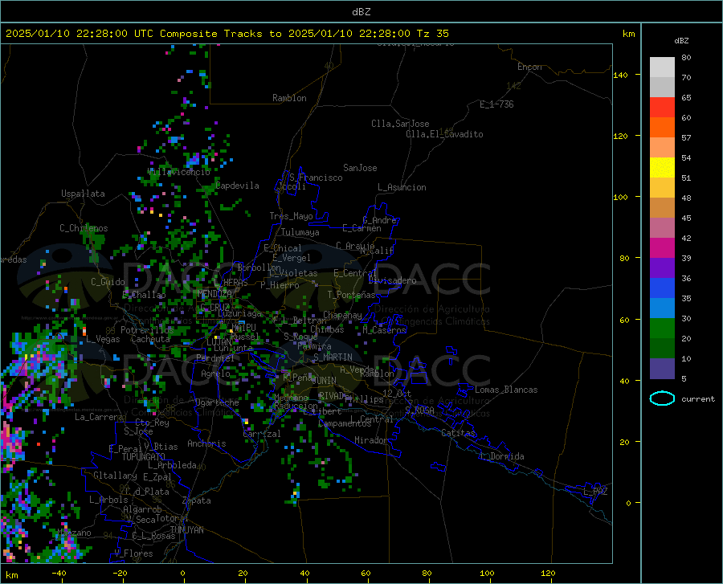Click the dBZ title at top
Screen dimensions: 723x584
[x=361, y=12]
